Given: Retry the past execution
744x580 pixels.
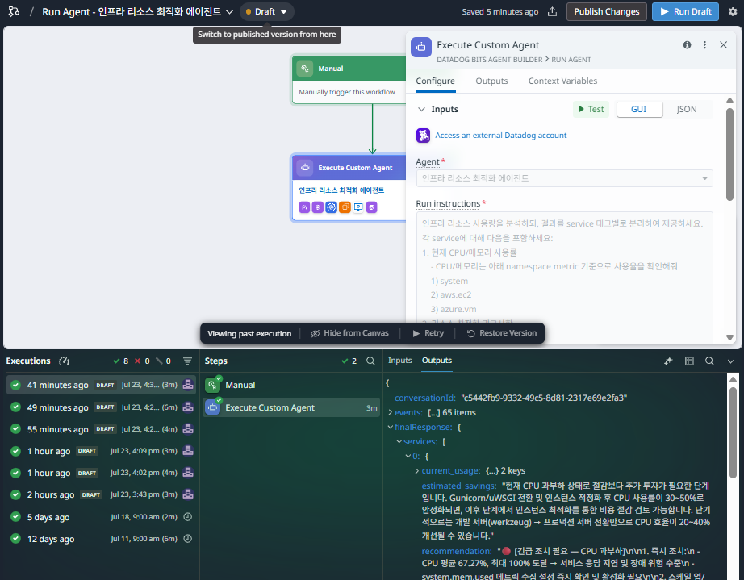Looking at the screenshot, I should 428,333.
